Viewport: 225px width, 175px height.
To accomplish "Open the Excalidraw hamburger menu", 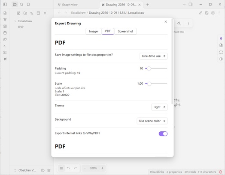I will point(61,168).
